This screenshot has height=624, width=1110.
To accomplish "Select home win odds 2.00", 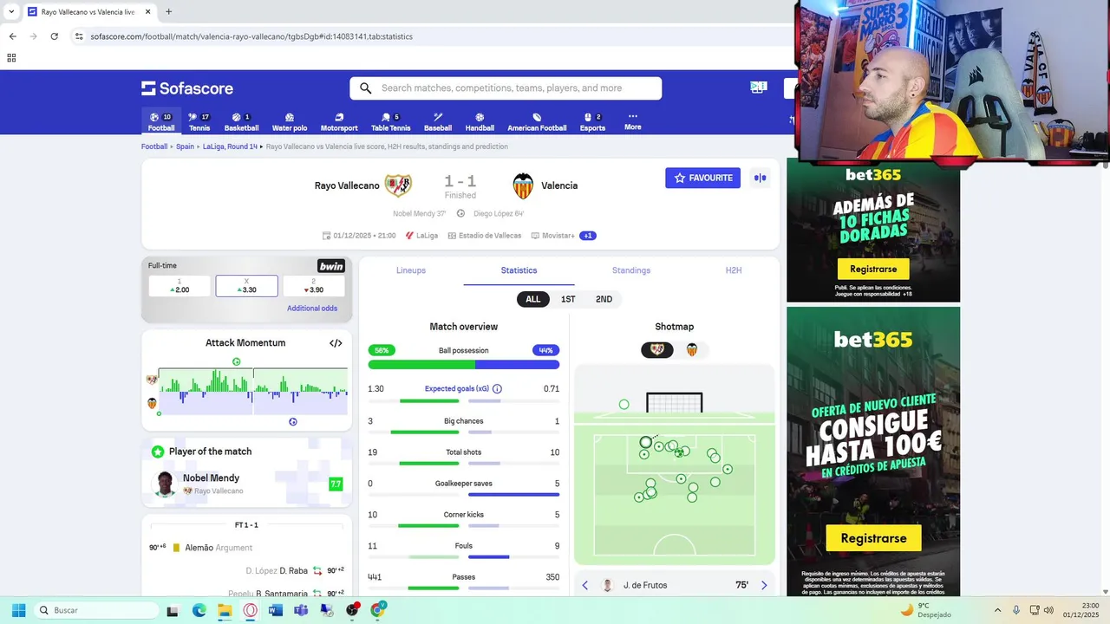I will coord(180,286).
